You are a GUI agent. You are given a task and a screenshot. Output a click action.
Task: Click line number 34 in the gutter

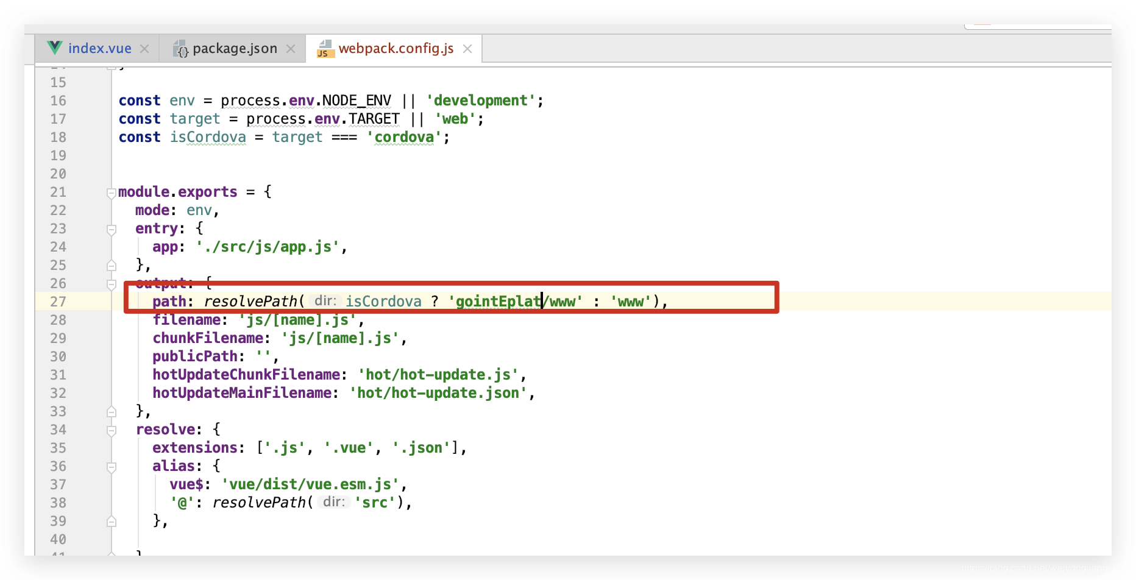(58, 430)
